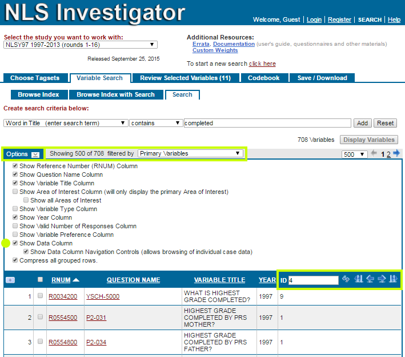Click the Login link
Viewport: 405px width, 357px height.
[x=314, y=19]
